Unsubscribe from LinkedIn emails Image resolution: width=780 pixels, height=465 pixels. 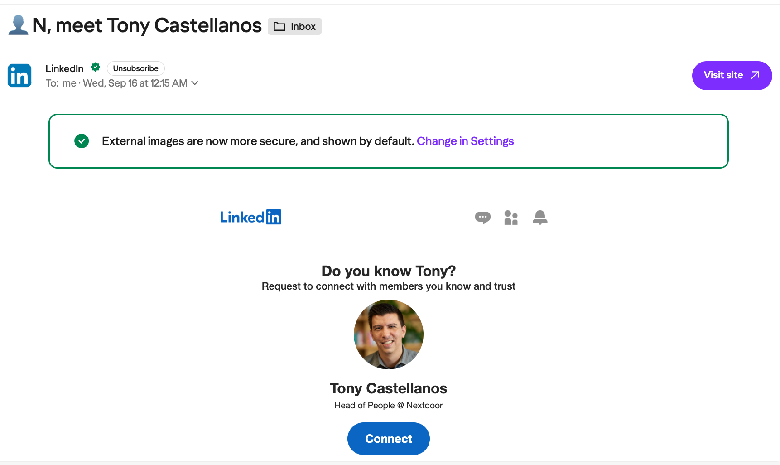click(x=136, y=68)
